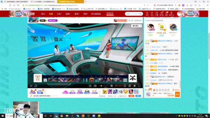210x118 pixels.
Task: Go to 首页 in the Douyu nav
Action: (x=43, y=14)
